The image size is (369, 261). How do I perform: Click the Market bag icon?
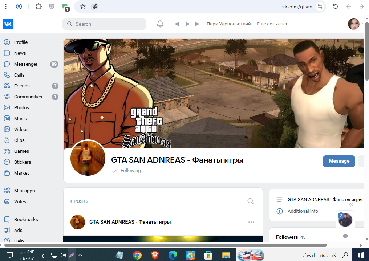click(x=7, y=173)
